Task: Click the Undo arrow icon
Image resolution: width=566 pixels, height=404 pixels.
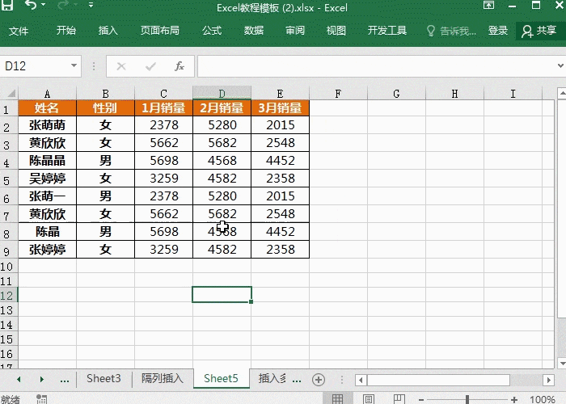Action: 31,5
